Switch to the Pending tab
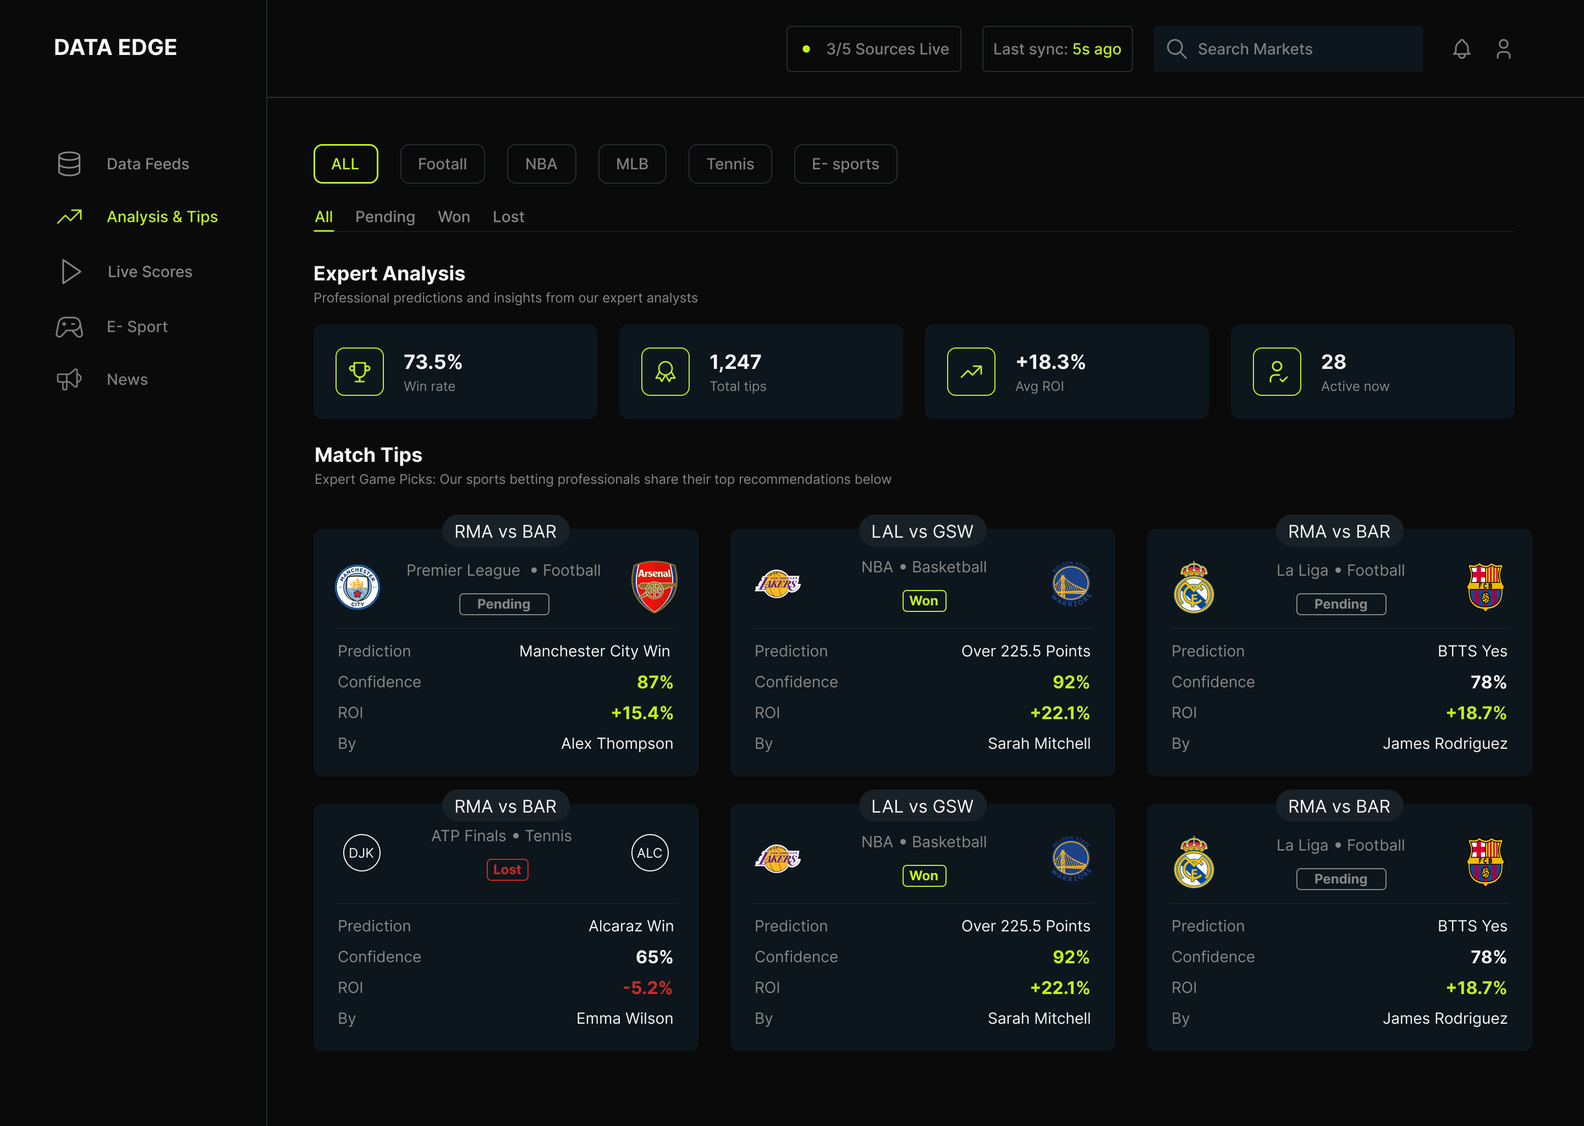 [x=385, y=217]
